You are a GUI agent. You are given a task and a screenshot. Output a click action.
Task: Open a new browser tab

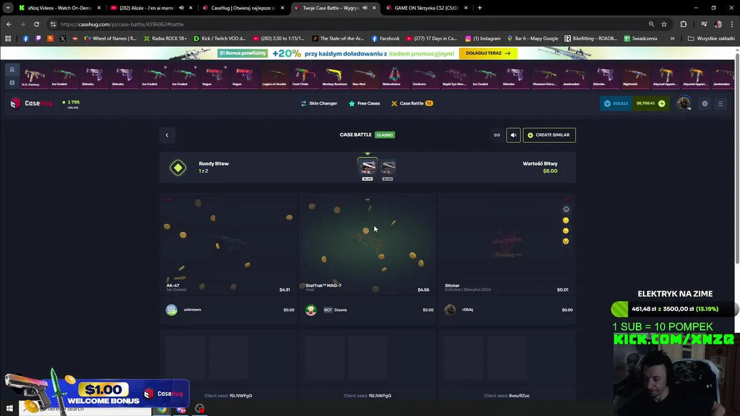coord(479,8)
